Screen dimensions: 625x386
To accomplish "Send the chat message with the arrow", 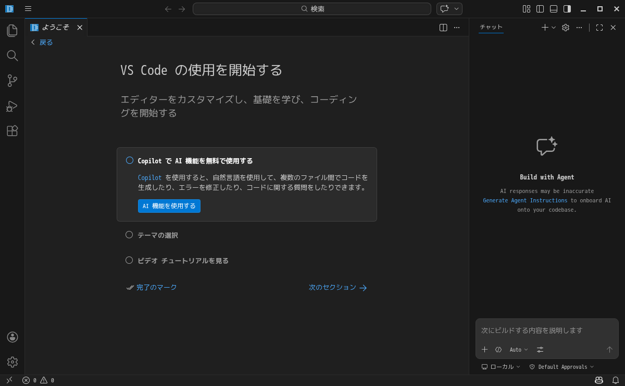I will (609, 350).
